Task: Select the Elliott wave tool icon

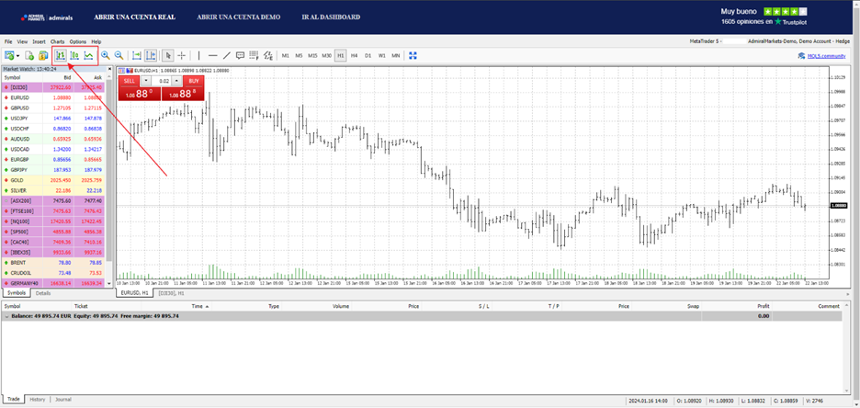Action: (268, 55)
